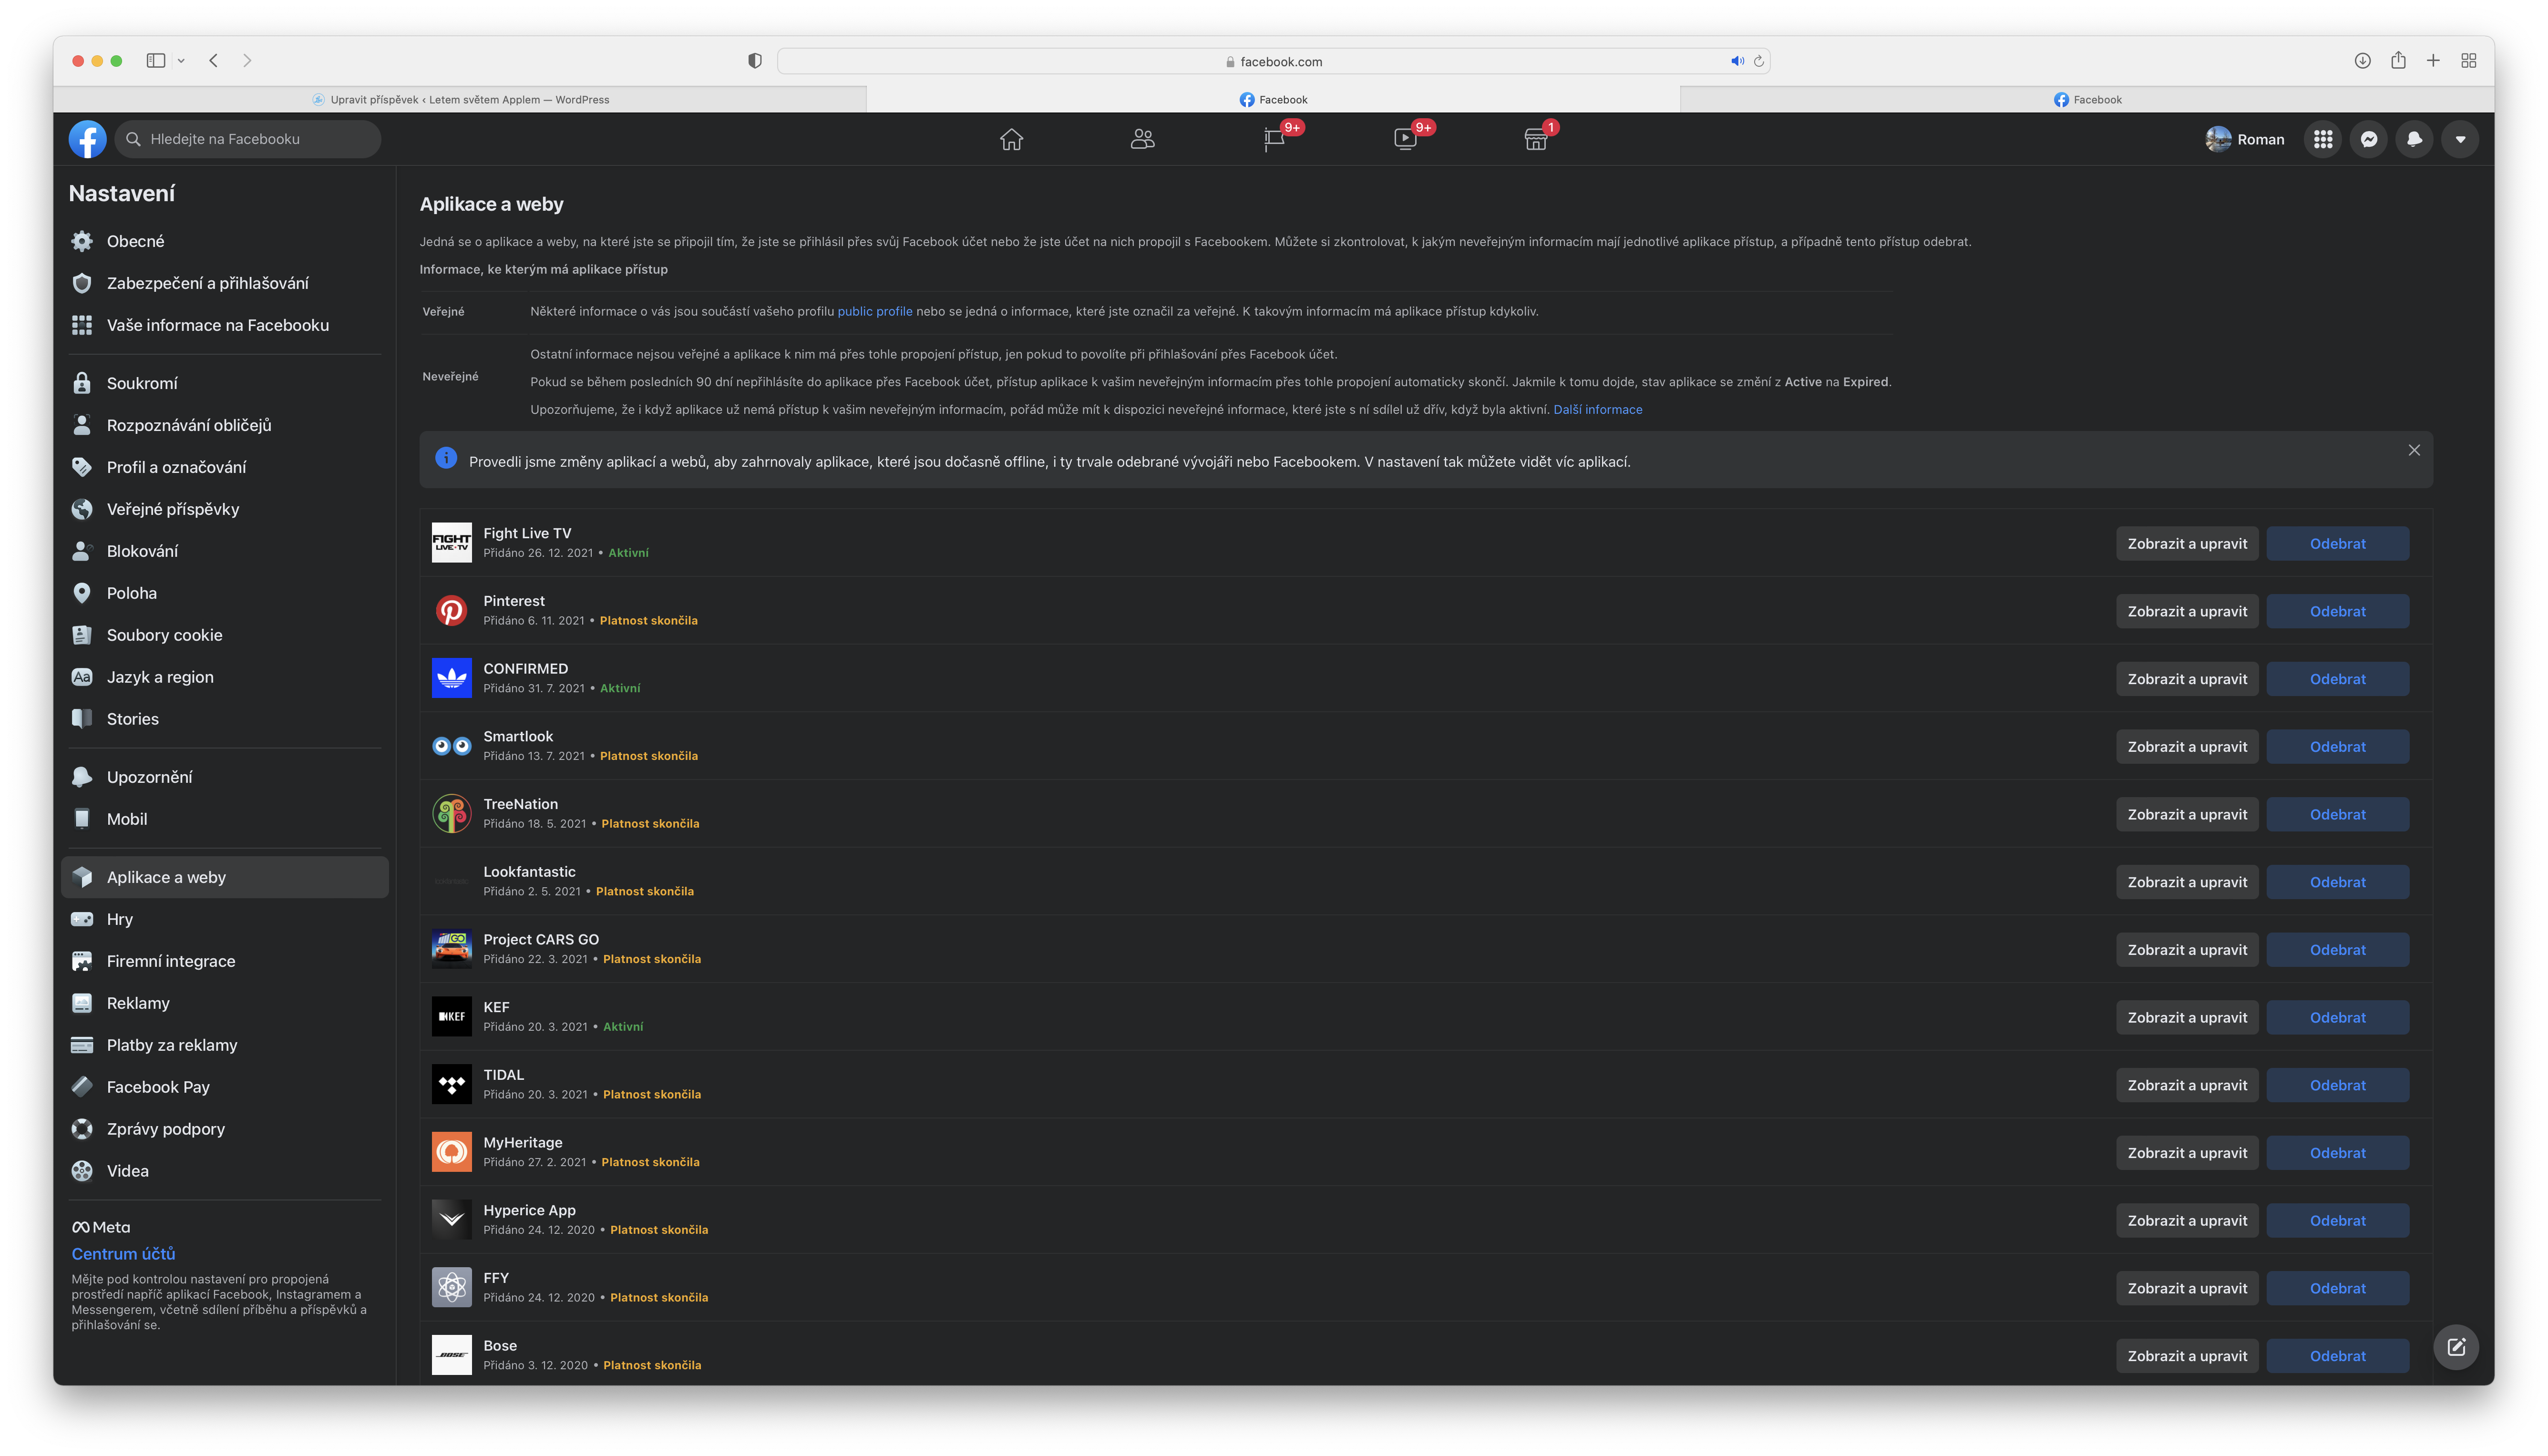2548x1456 pixels.
Task: Click the new message compose icon
Action: (2456, 1347)
